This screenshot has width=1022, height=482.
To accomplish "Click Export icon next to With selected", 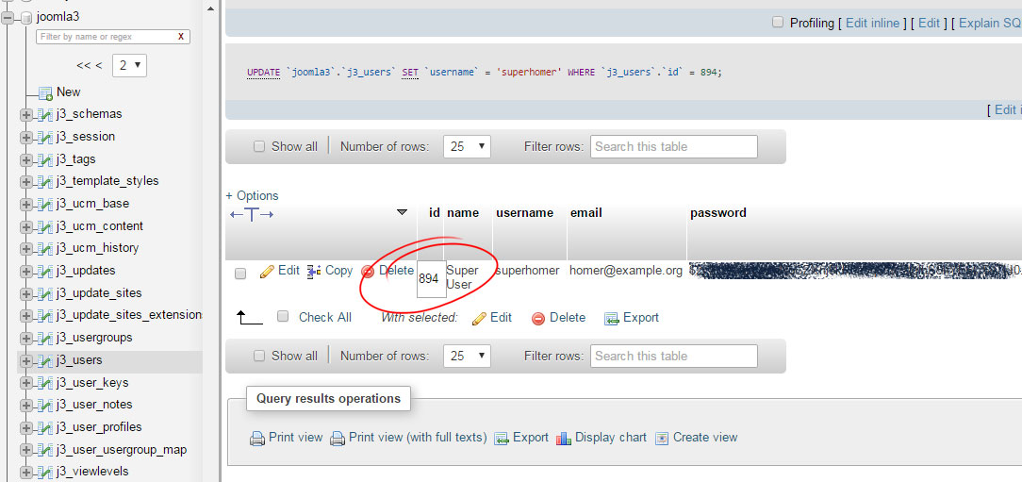I will [611, 318].
